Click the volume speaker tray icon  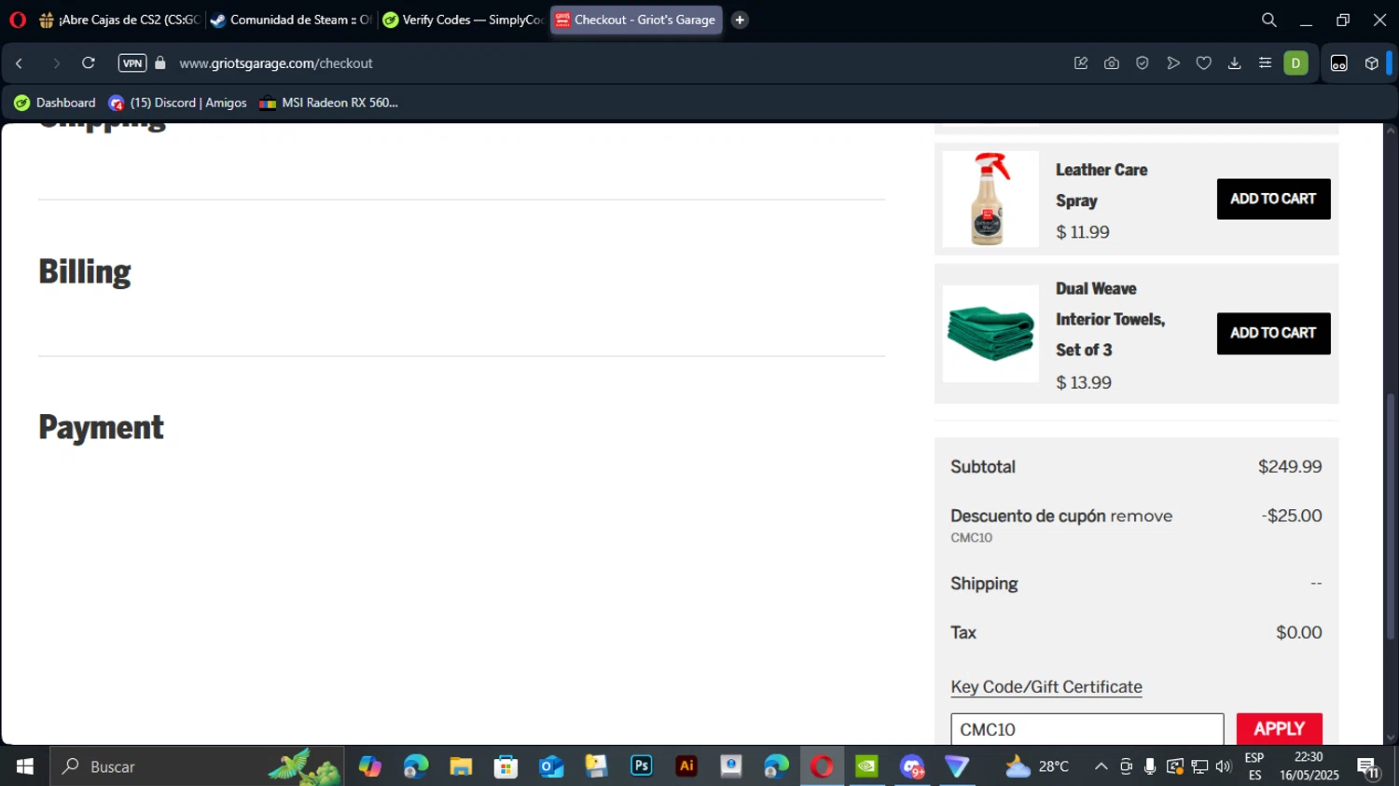[1224, 766]
